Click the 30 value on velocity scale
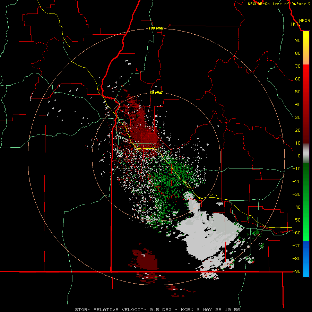Viewport: 312px width, 312px height. pyautogui.click(x=298, y=118)
